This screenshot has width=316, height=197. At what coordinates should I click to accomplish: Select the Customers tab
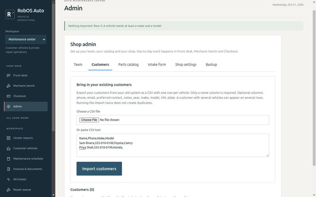100,65
